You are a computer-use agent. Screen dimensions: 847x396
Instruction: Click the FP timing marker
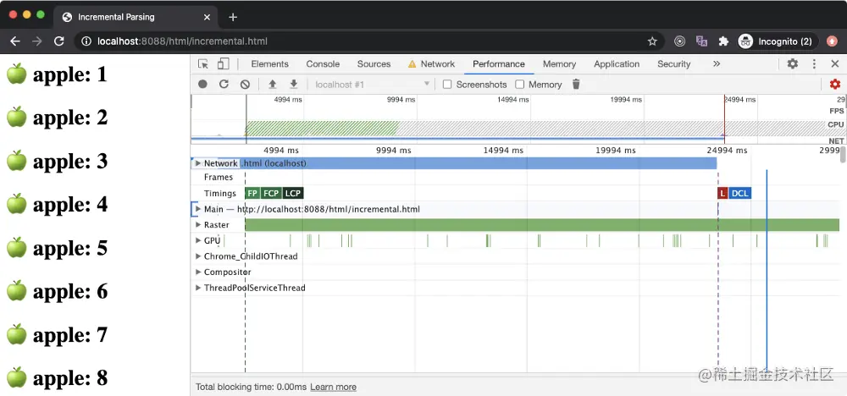click(x=252, y=193)
